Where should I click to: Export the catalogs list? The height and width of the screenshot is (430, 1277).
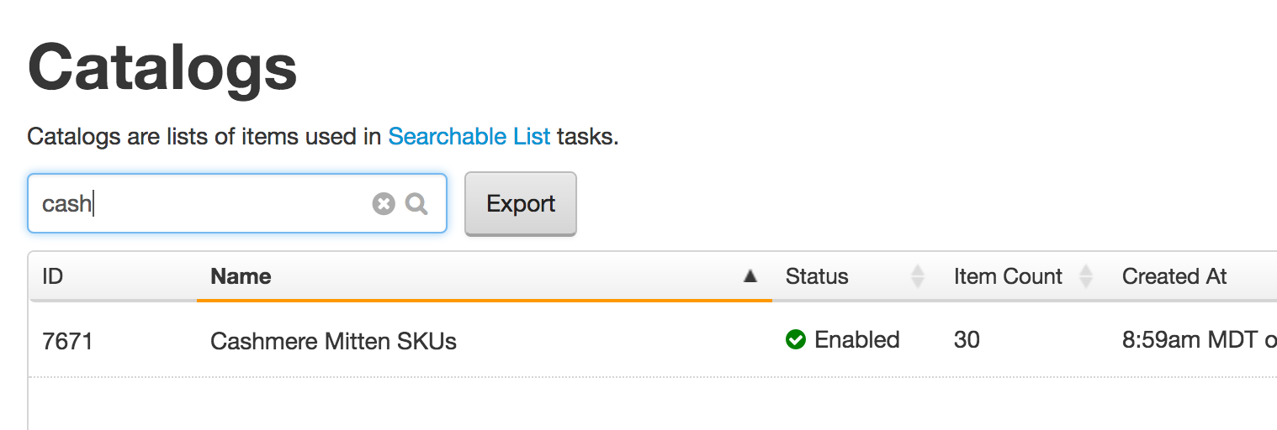click(x=521, y=204)
